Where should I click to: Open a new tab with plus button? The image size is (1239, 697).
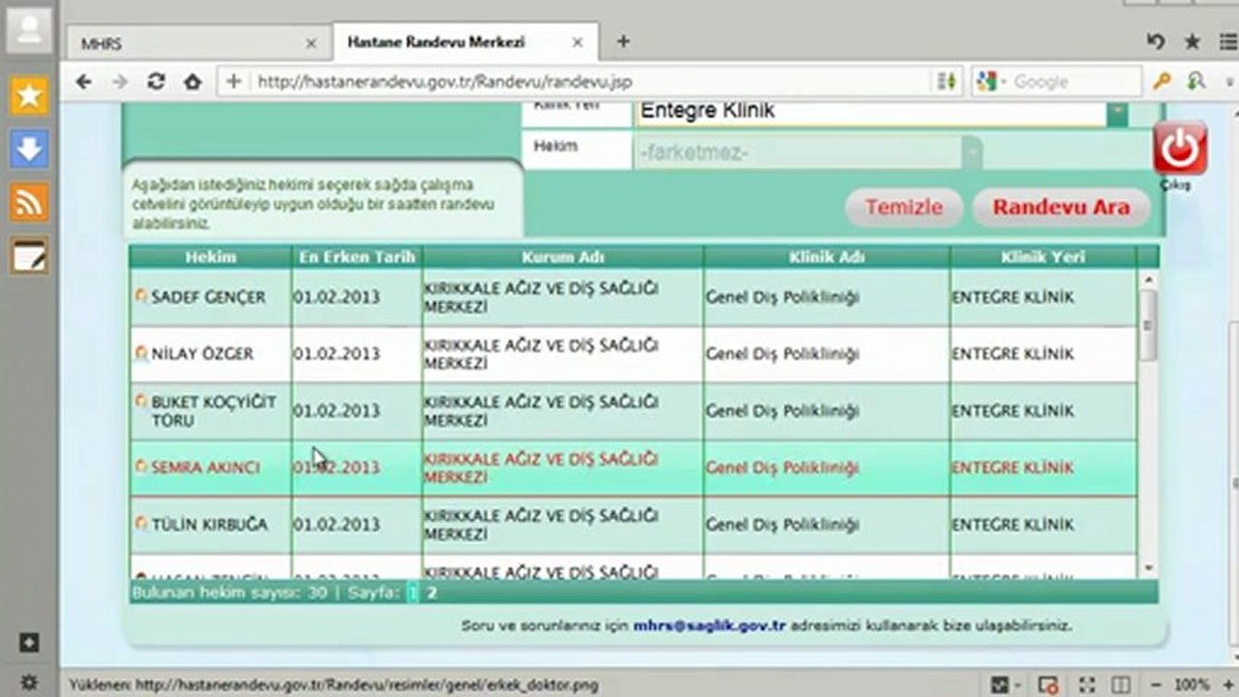pos(623,42)
